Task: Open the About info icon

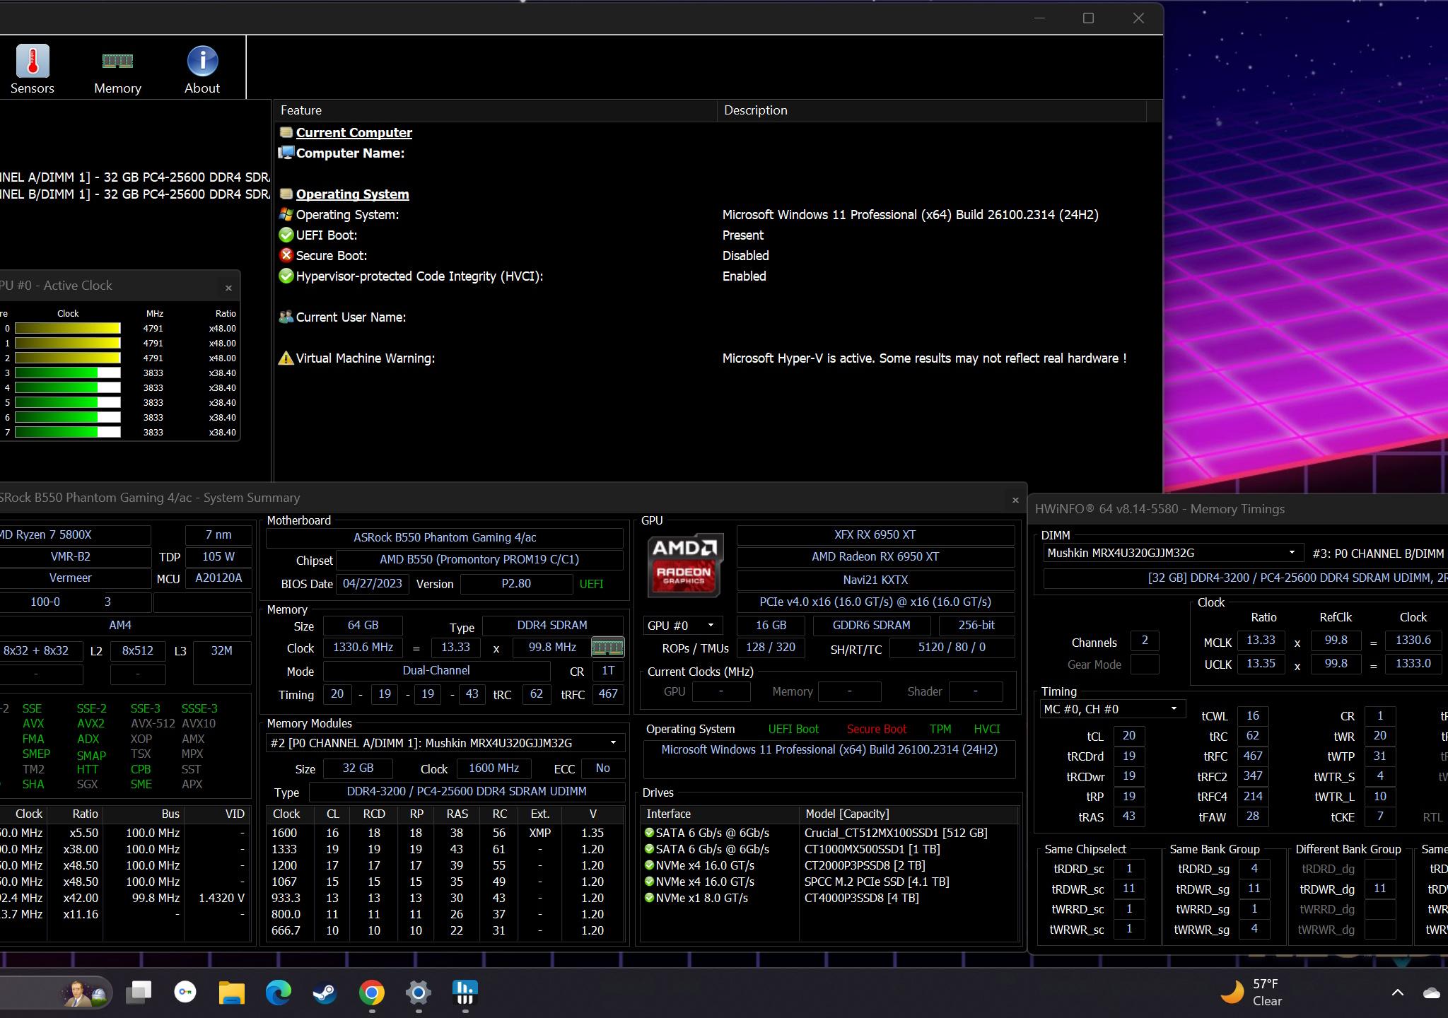Action: 202,69
